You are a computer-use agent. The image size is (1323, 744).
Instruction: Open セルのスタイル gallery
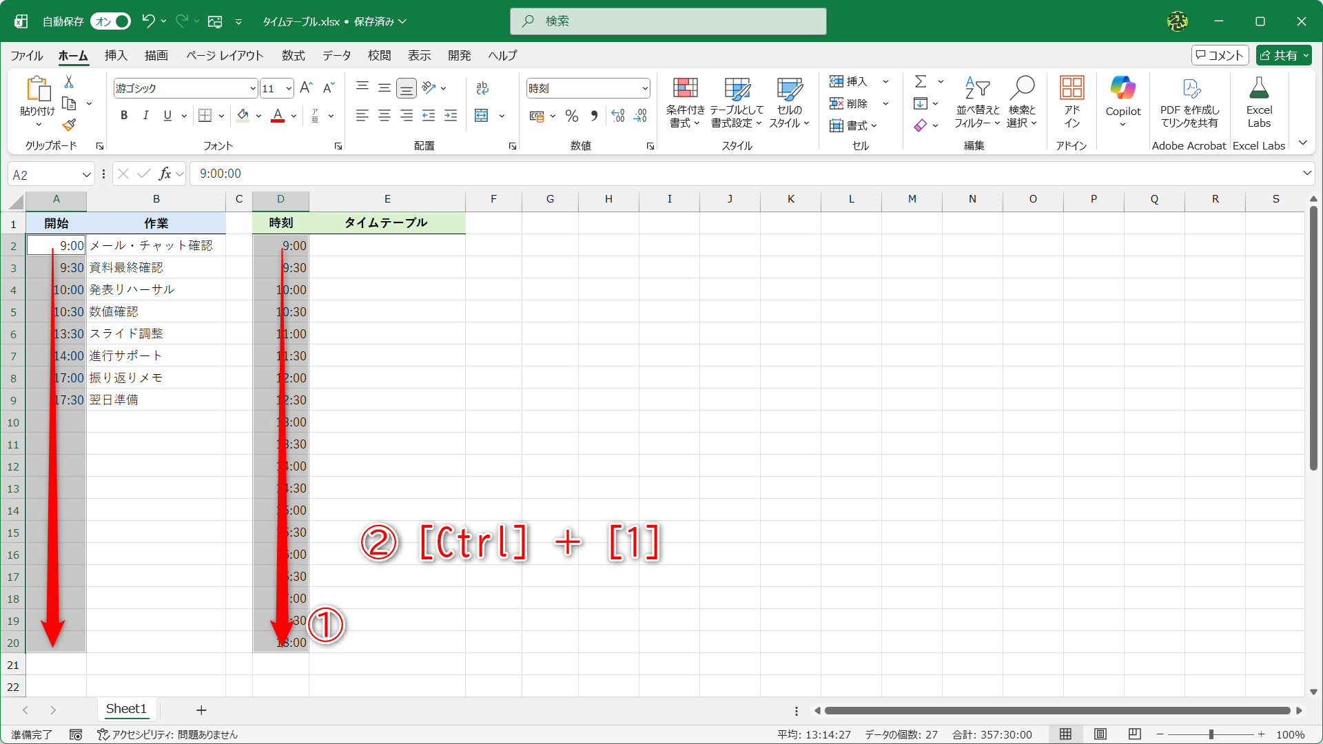pos(788,102)
